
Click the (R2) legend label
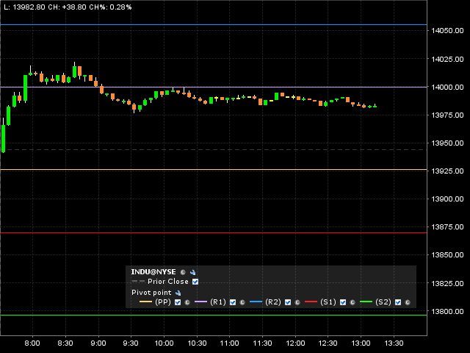tap(273, 302)
